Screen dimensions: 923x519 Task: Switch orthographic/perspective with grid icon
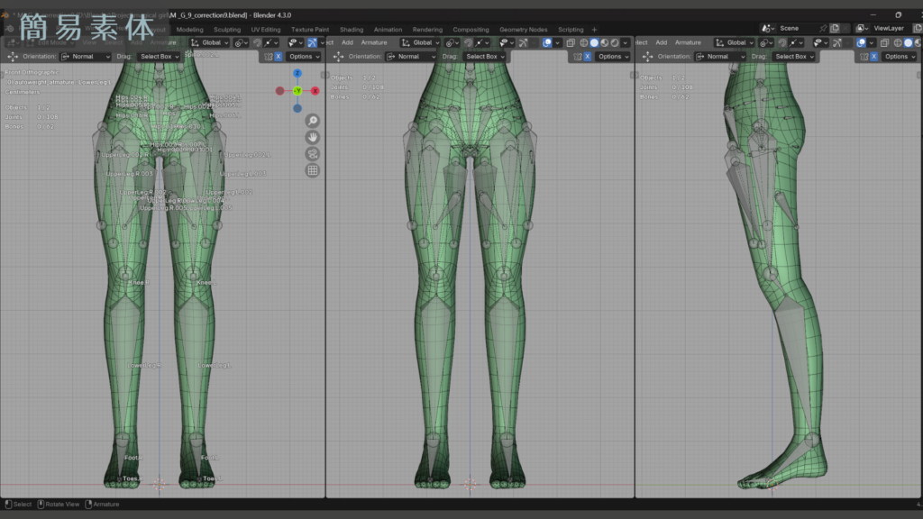(312, 170)
